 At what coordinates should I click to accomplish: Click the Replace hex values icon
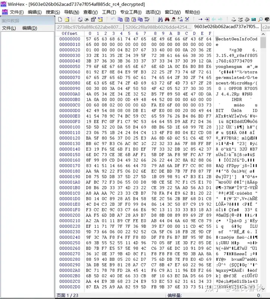[x=187, y=19]
